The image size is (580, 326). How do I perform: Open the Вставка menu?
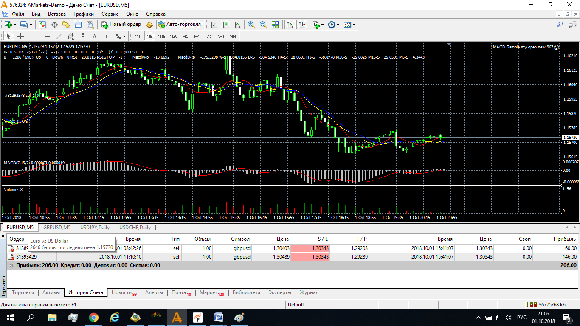57,14
